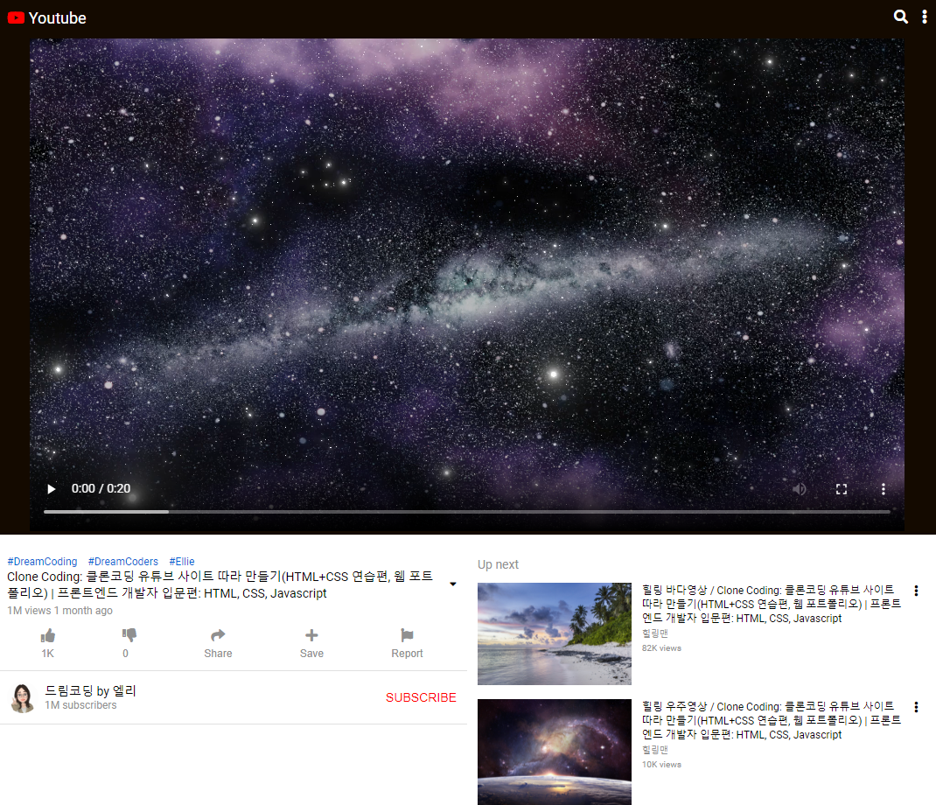The image size is (936, 805).
Task: Click the red Youtube logo icon
Action: 16,17
